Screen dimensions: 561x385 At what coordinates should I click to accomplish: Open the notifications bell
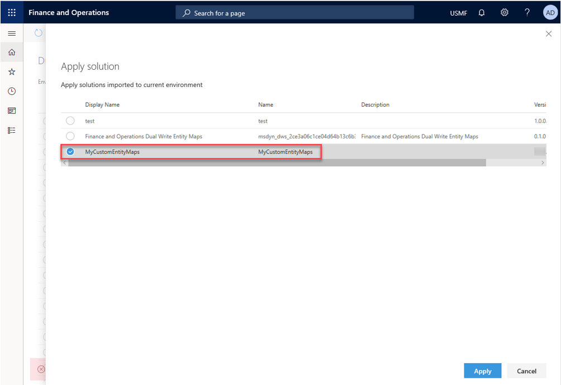click(482, 13)
